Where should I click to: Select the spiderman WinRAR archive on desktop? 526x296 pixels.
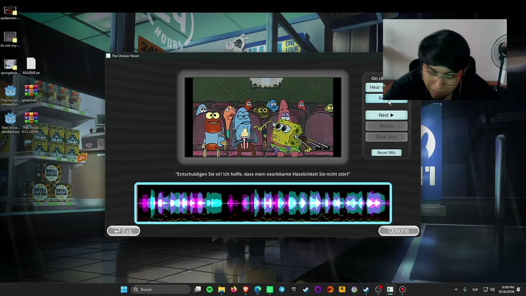point(31,94)
